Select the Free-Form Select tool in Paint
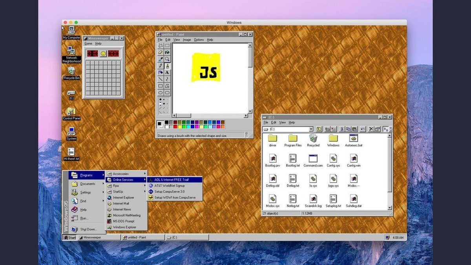The height and width of the screenshot is (265, 471). (x=161, y=45)
